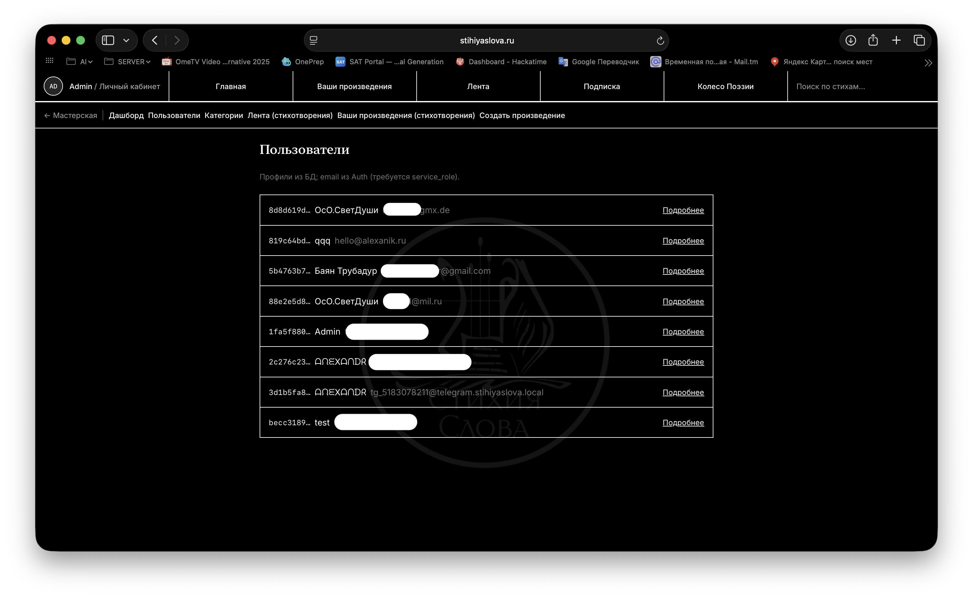Click the share icon in toolbar
This screenshot has height=598, width=973.
click(873, 40)
